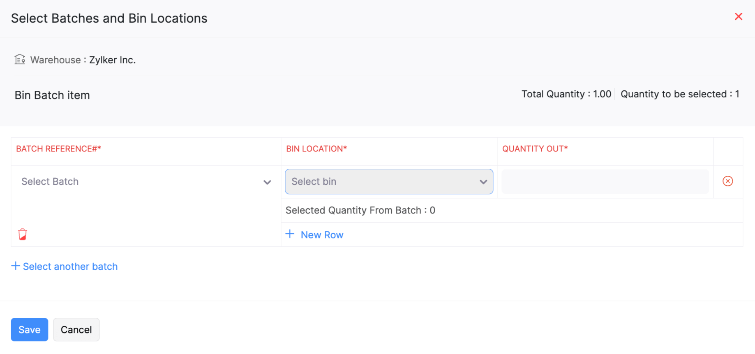Save the batch and bin selections
755x354 pixels.
point(29,329)
